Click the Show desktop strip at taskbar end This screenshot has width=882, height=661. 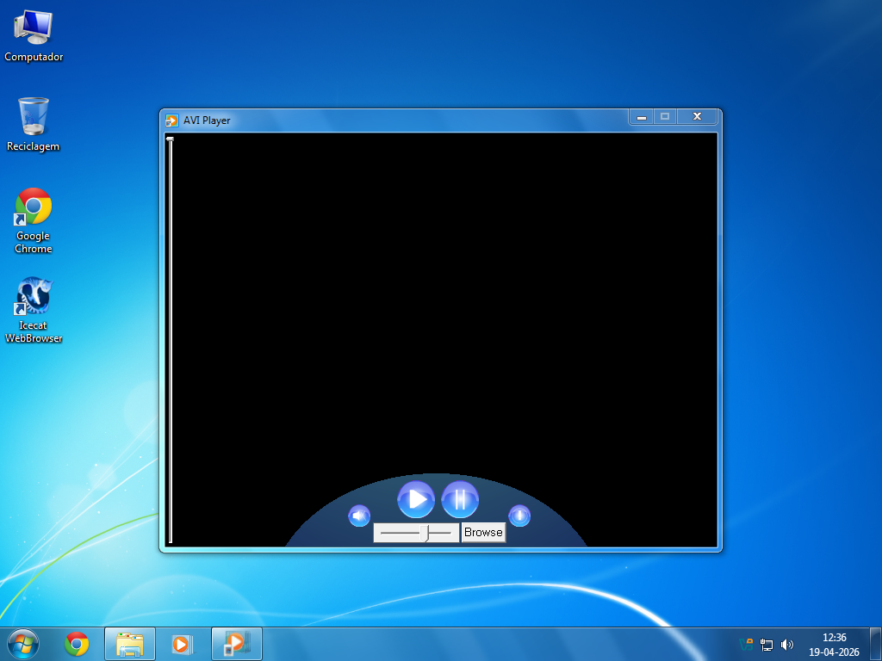pyautogui.click(x=876, y=644)
